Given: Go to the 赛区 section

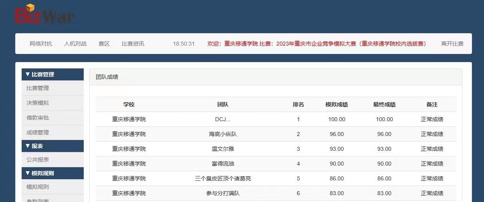Looking at the screenshot, I should 104,44.
